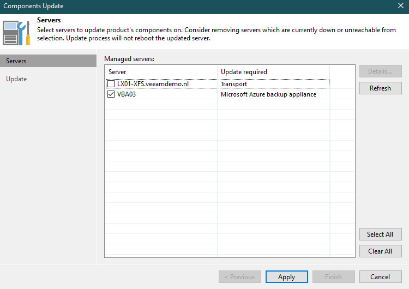409x289 pixels.
Task: Sort by the Server column header
Action: (161, 72)
